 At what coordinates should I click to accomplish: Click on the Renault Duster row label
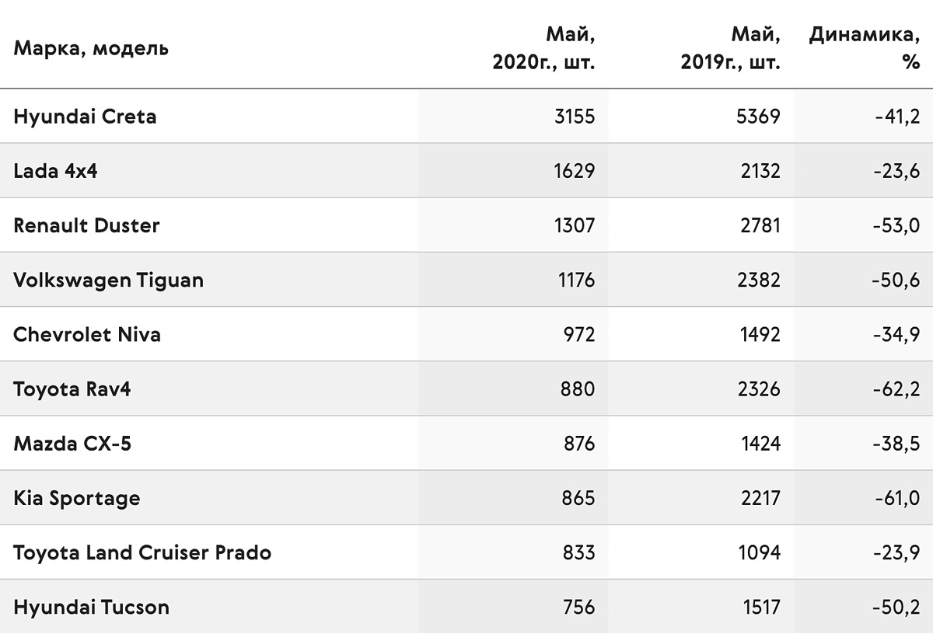point(86,225)
